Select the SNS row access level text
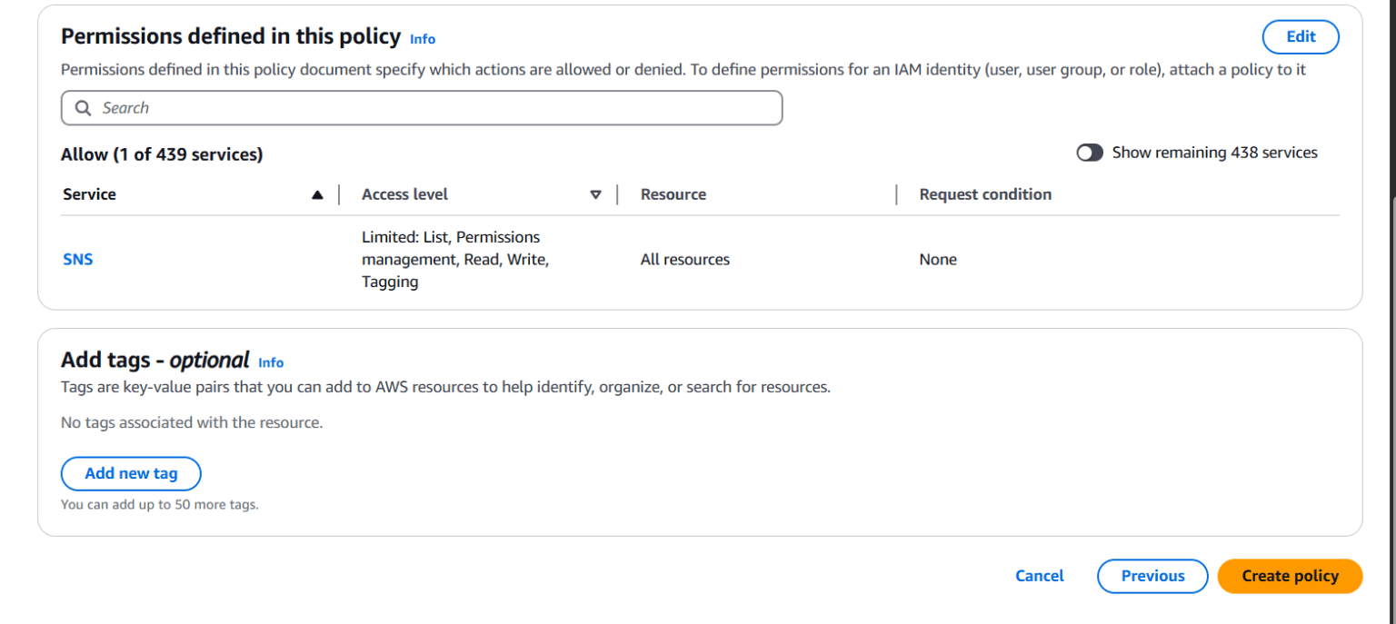The height and width of the screenshot is (624, 1396). click(454, 259)
